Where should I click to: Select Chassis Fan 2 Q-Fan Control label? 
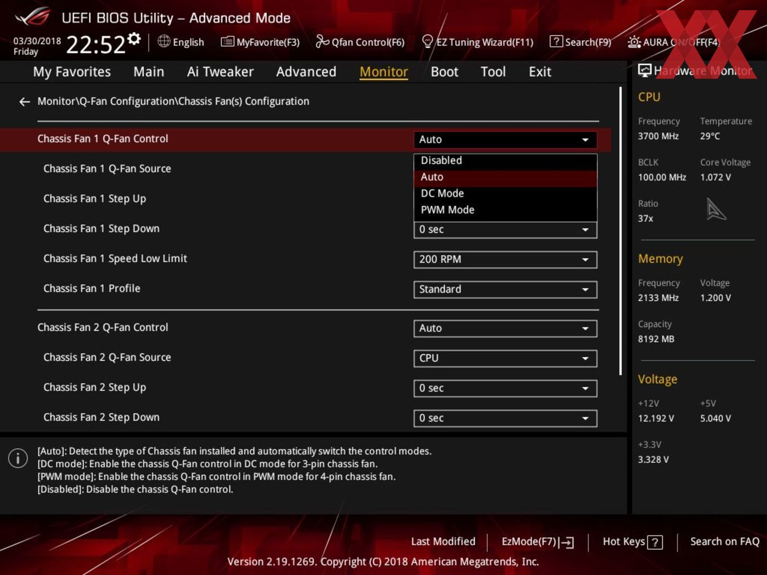point(103,328)
